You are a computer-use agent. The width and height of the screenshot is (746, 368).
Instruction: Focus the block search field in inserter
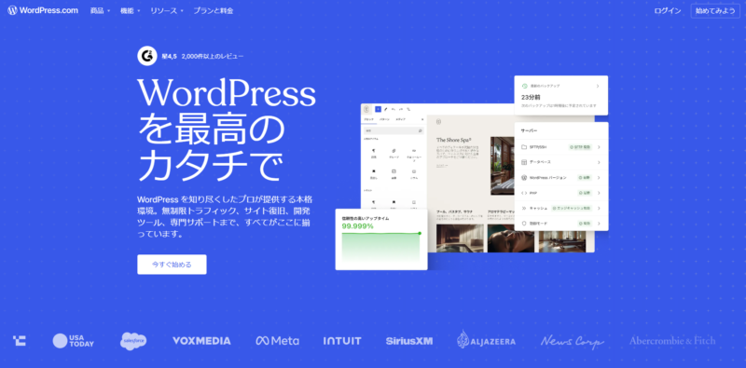[394, 130]
